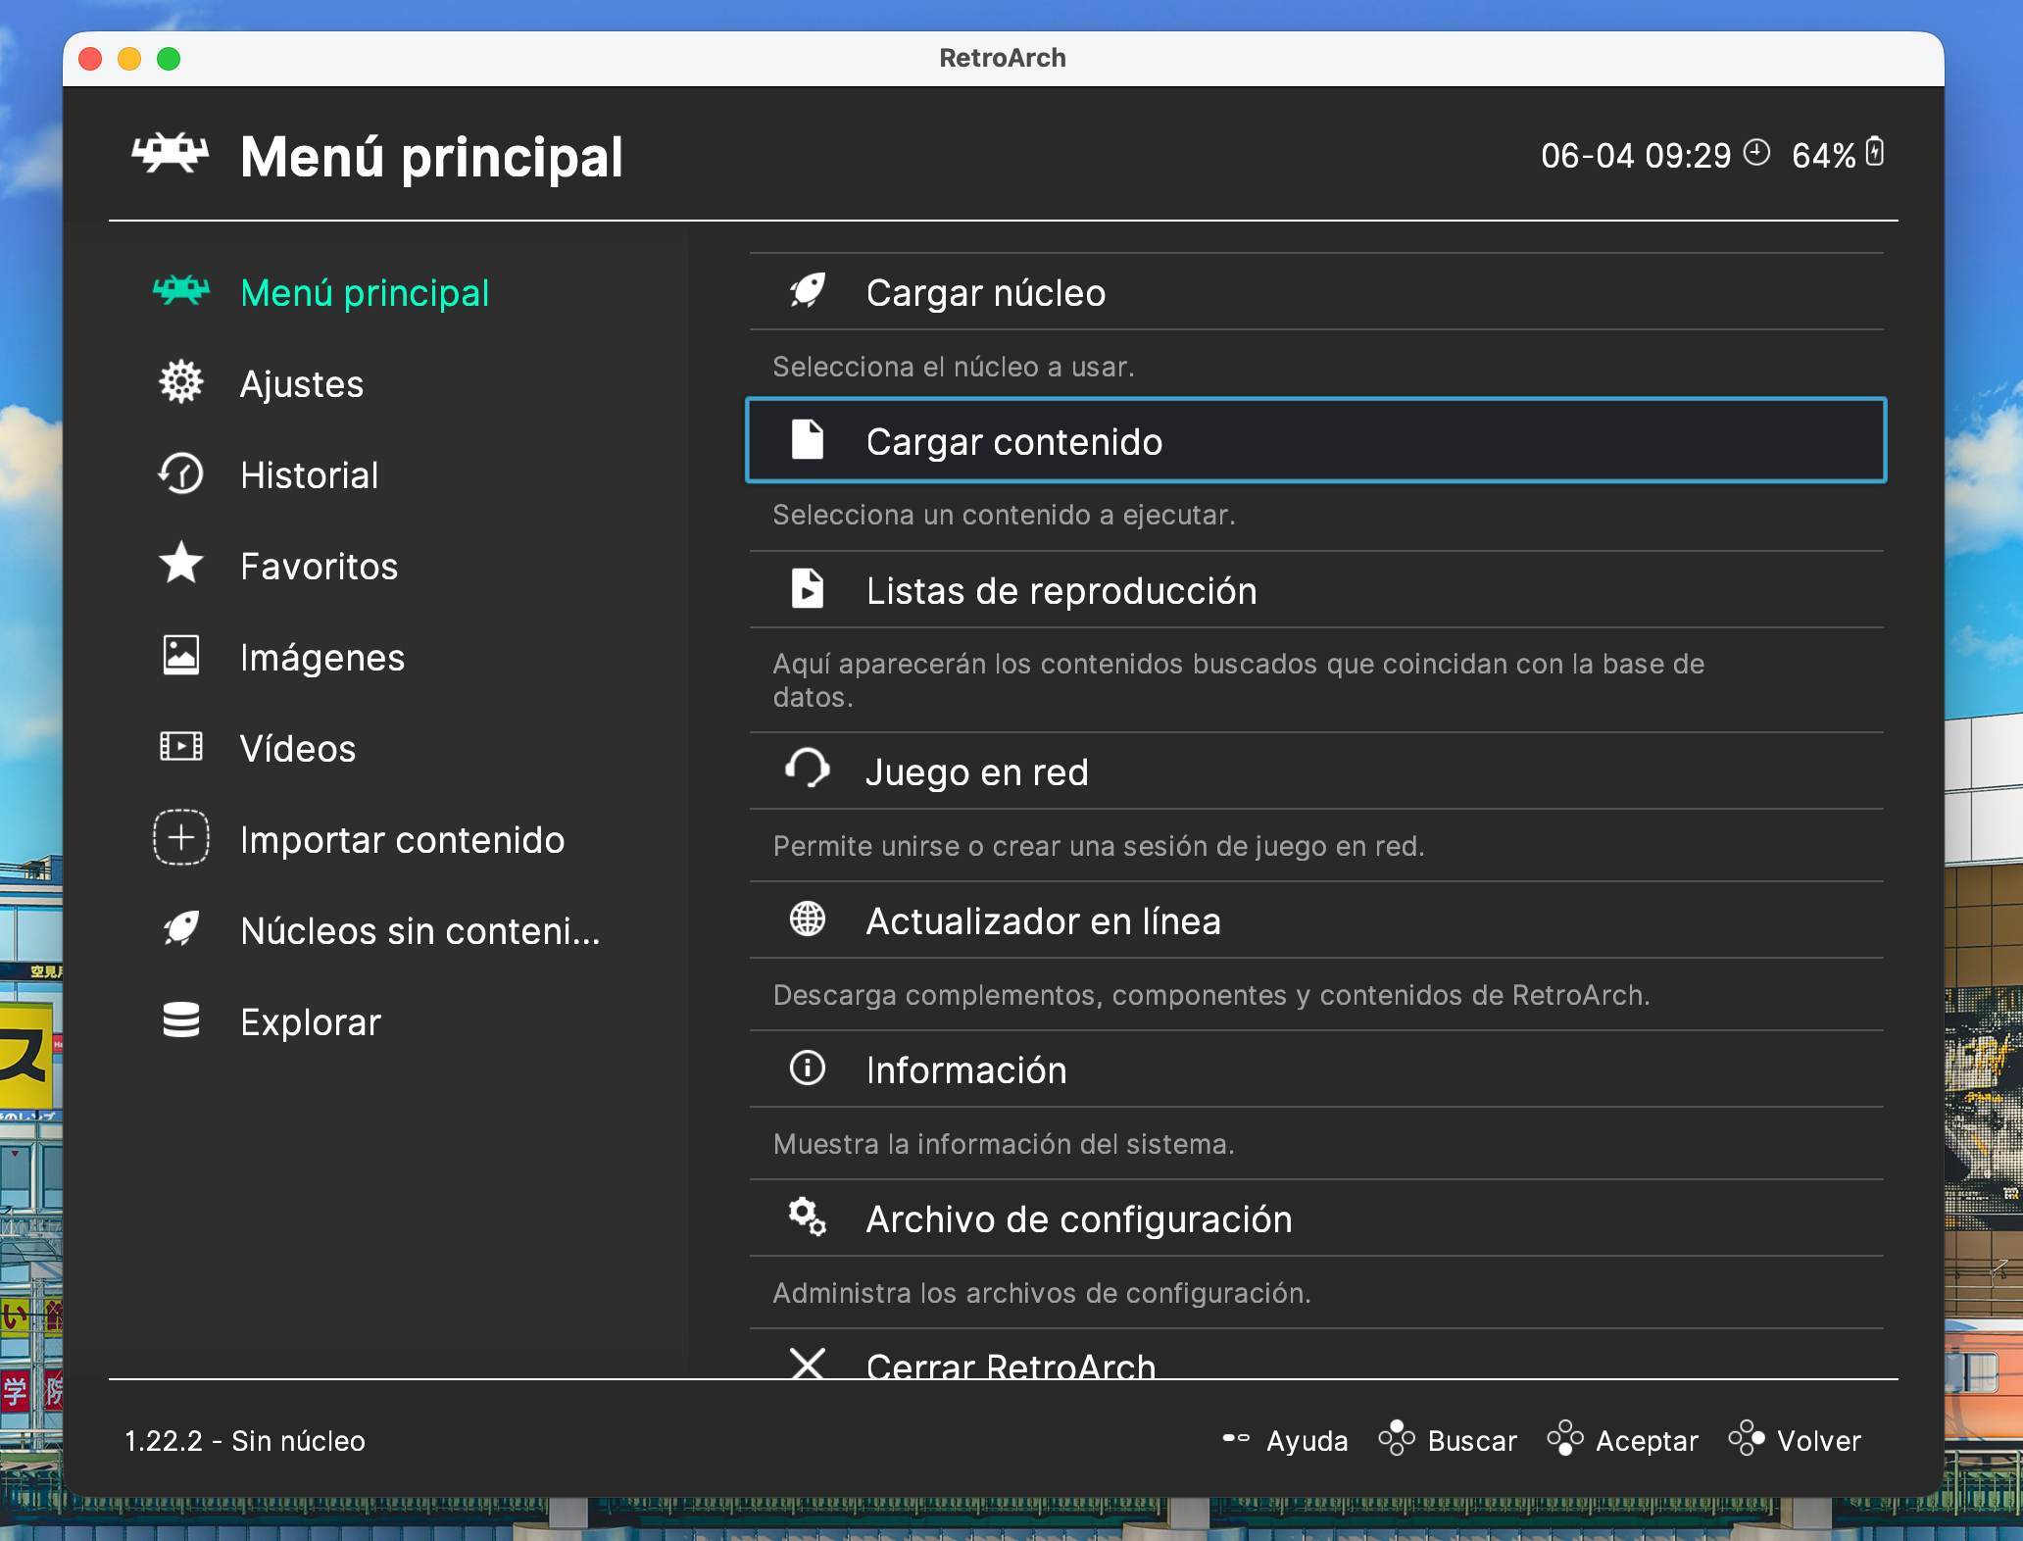Click the Imágenes picture icon
The width and height of the screenshot is (2023, 1541).
(x=181, y=656)
